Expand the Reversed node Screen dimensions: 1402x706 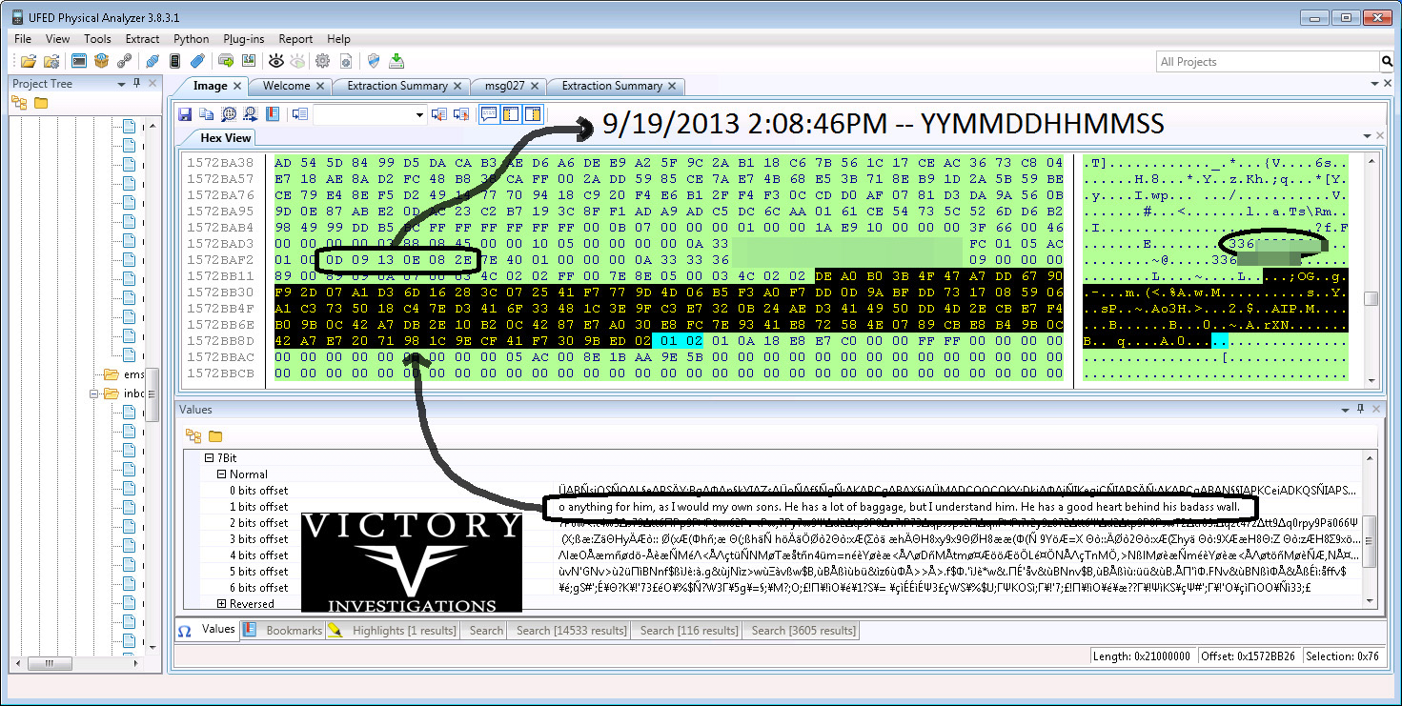point(221,604)
